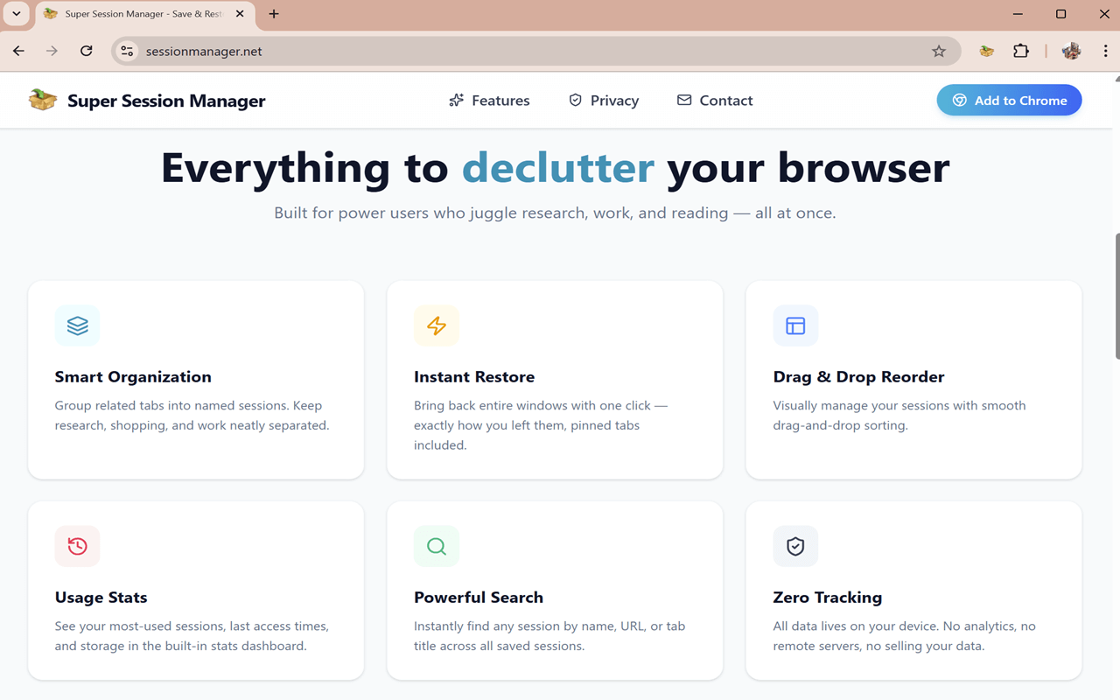The image size is (1120, 700).
Task: Open a new browser tab
Action: 274,14
